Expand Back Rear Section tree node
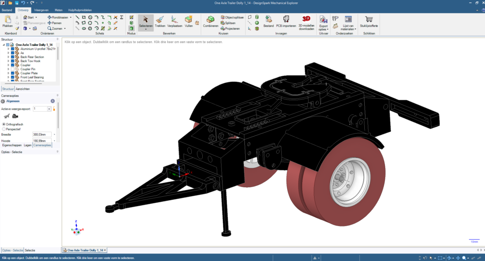Image resolution: width=485 pixels, height=261 pixels. pos(9,57)
